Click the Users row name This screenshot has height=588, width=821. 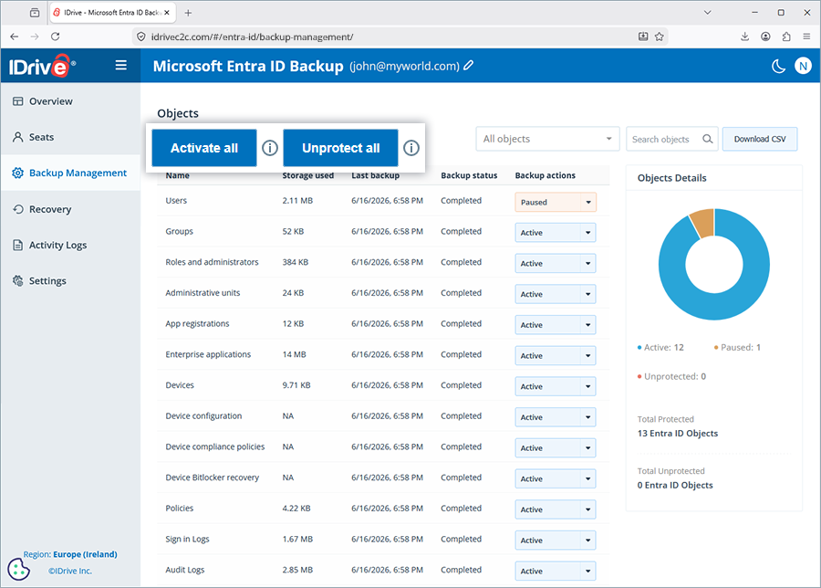click(x=176, y=201)
